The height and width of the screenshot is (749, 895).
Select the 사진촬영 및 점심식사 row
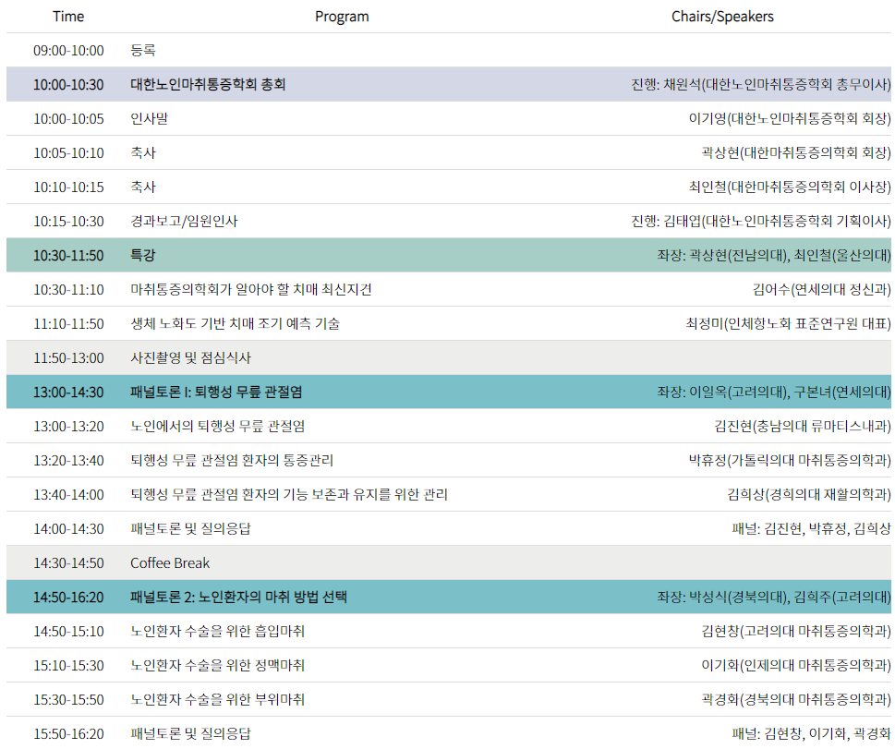point(449,358)
